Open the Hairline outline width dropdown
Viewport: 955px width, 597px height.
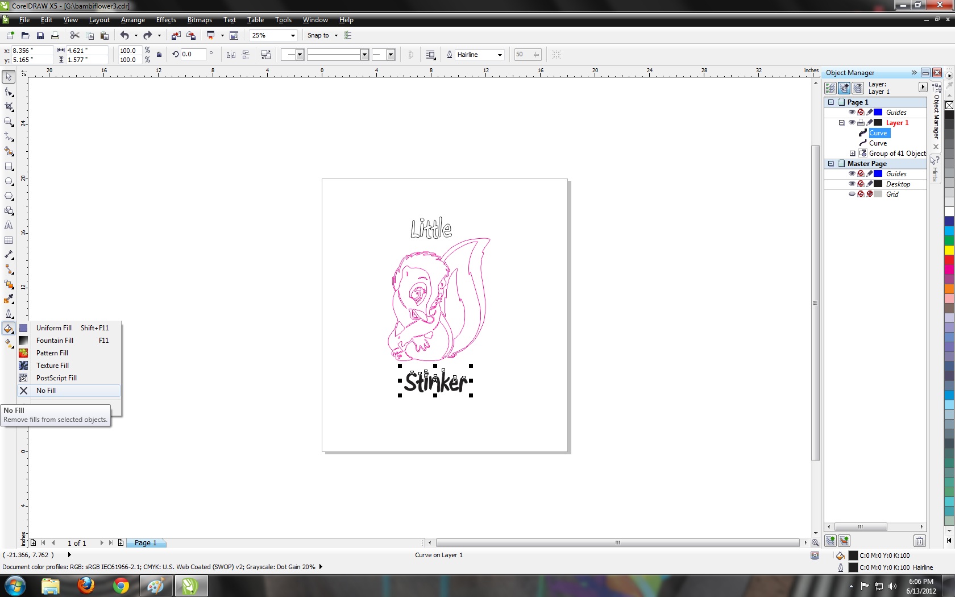pyautogui.click(x=500, y=55)
